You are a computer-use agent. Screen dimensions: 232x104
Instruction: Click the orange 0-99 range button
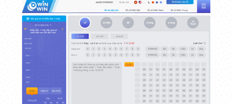click(x=129, y=64)
